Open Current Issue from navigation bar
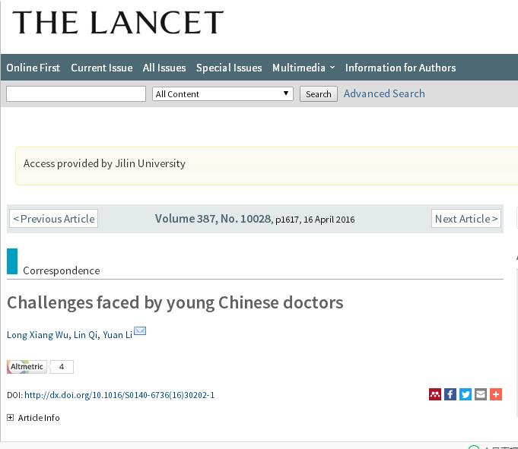 coord(101,68)
